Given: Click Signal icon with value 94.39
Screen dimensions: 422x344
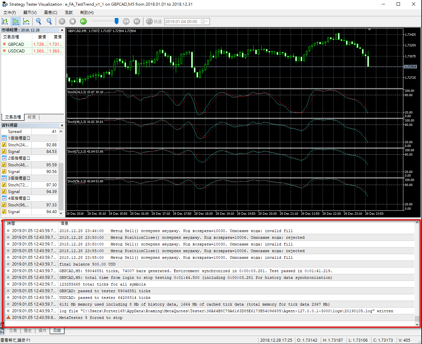Looking at the screenshot, I should click(4, 191).
